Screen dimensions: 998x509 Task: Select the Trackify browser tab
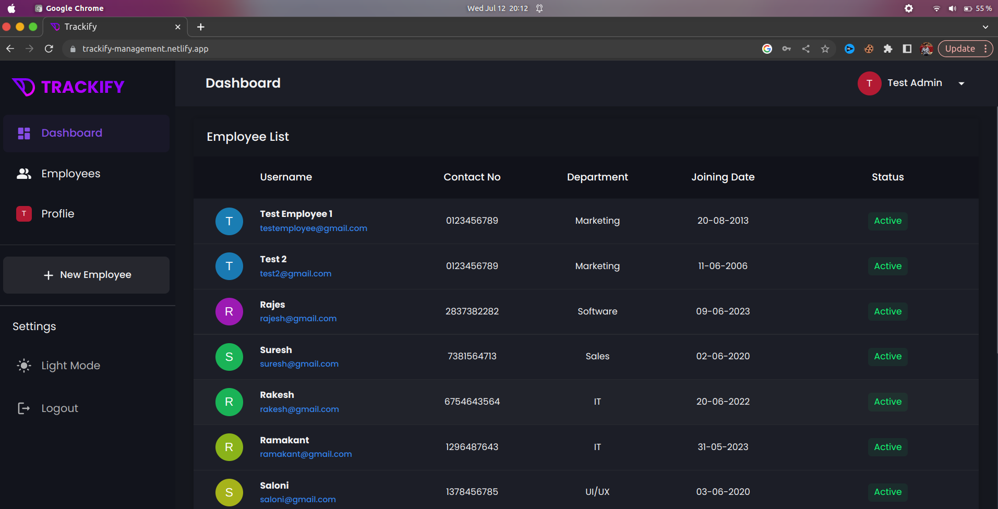tap(115, 27)
